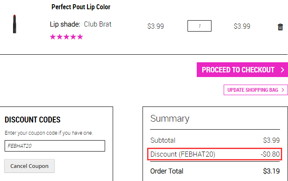Click the fifth pink rating star
This screenshot has height=181, width=288.
[80, 37]
